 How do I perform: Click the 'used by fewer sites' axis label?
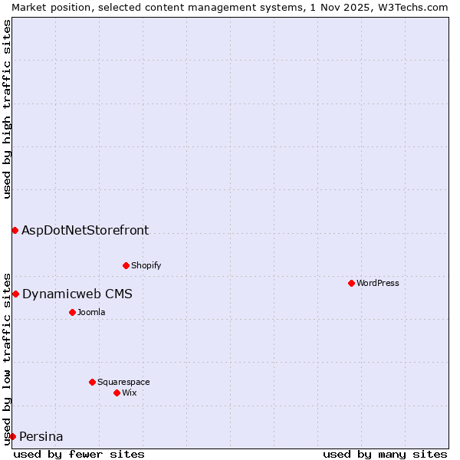click(79, 454)
